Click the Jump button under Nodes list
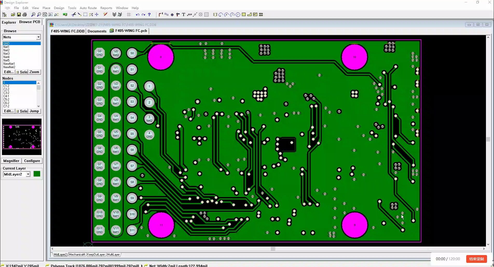The width and height of the screenshot is (494, 267). pos(34,111)
